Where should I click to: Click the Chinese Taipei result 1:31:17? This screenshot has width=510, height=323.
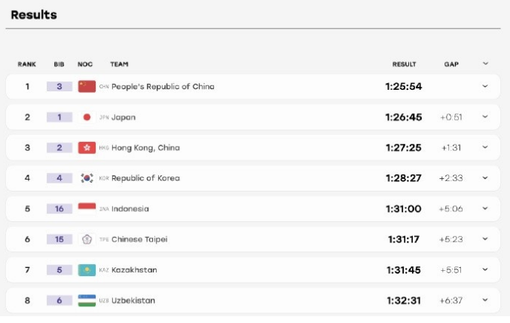(404, 239)
